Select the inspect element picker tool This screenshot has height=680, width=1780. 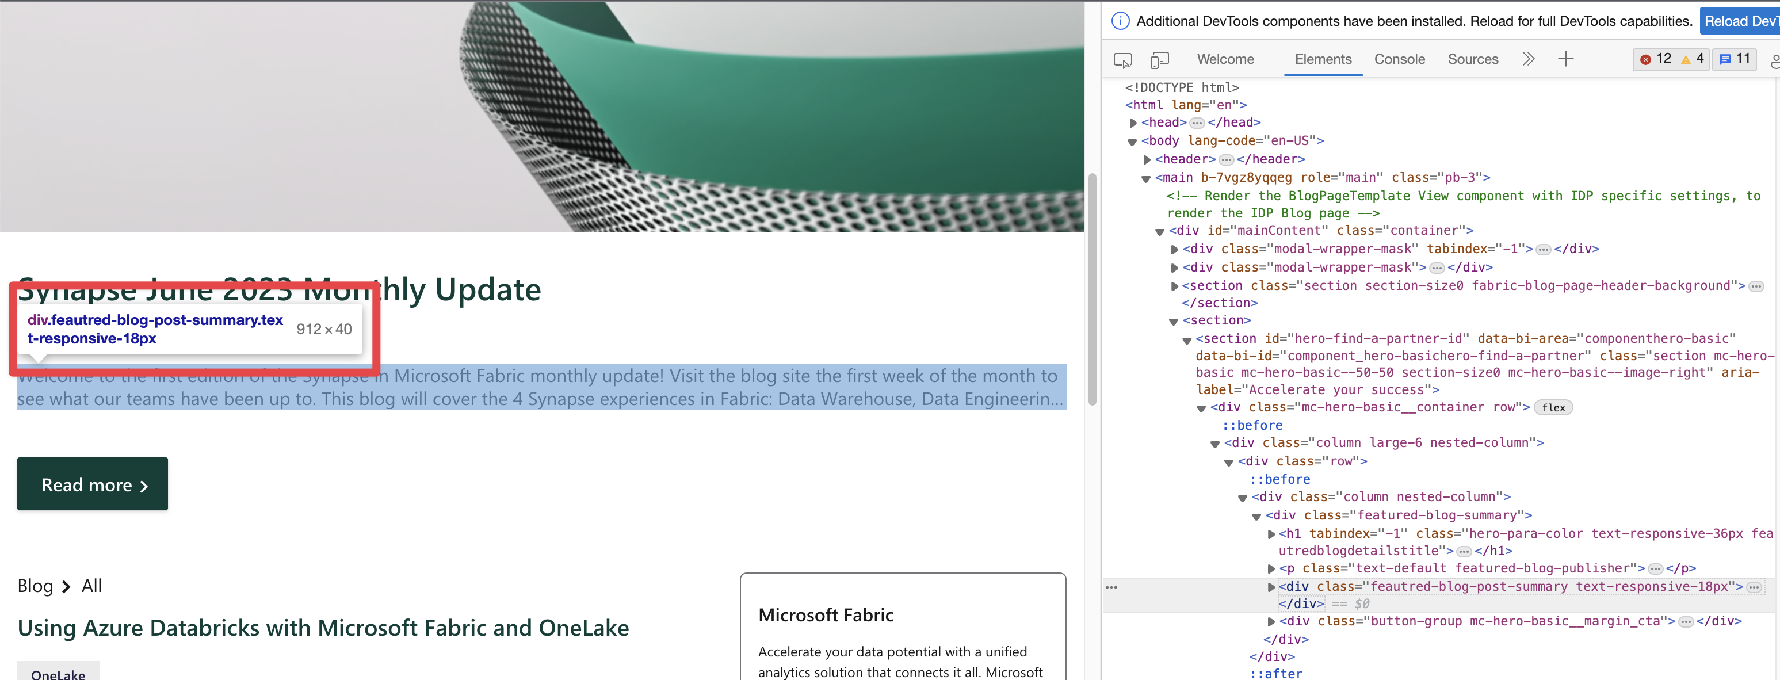click(1122, 59)
